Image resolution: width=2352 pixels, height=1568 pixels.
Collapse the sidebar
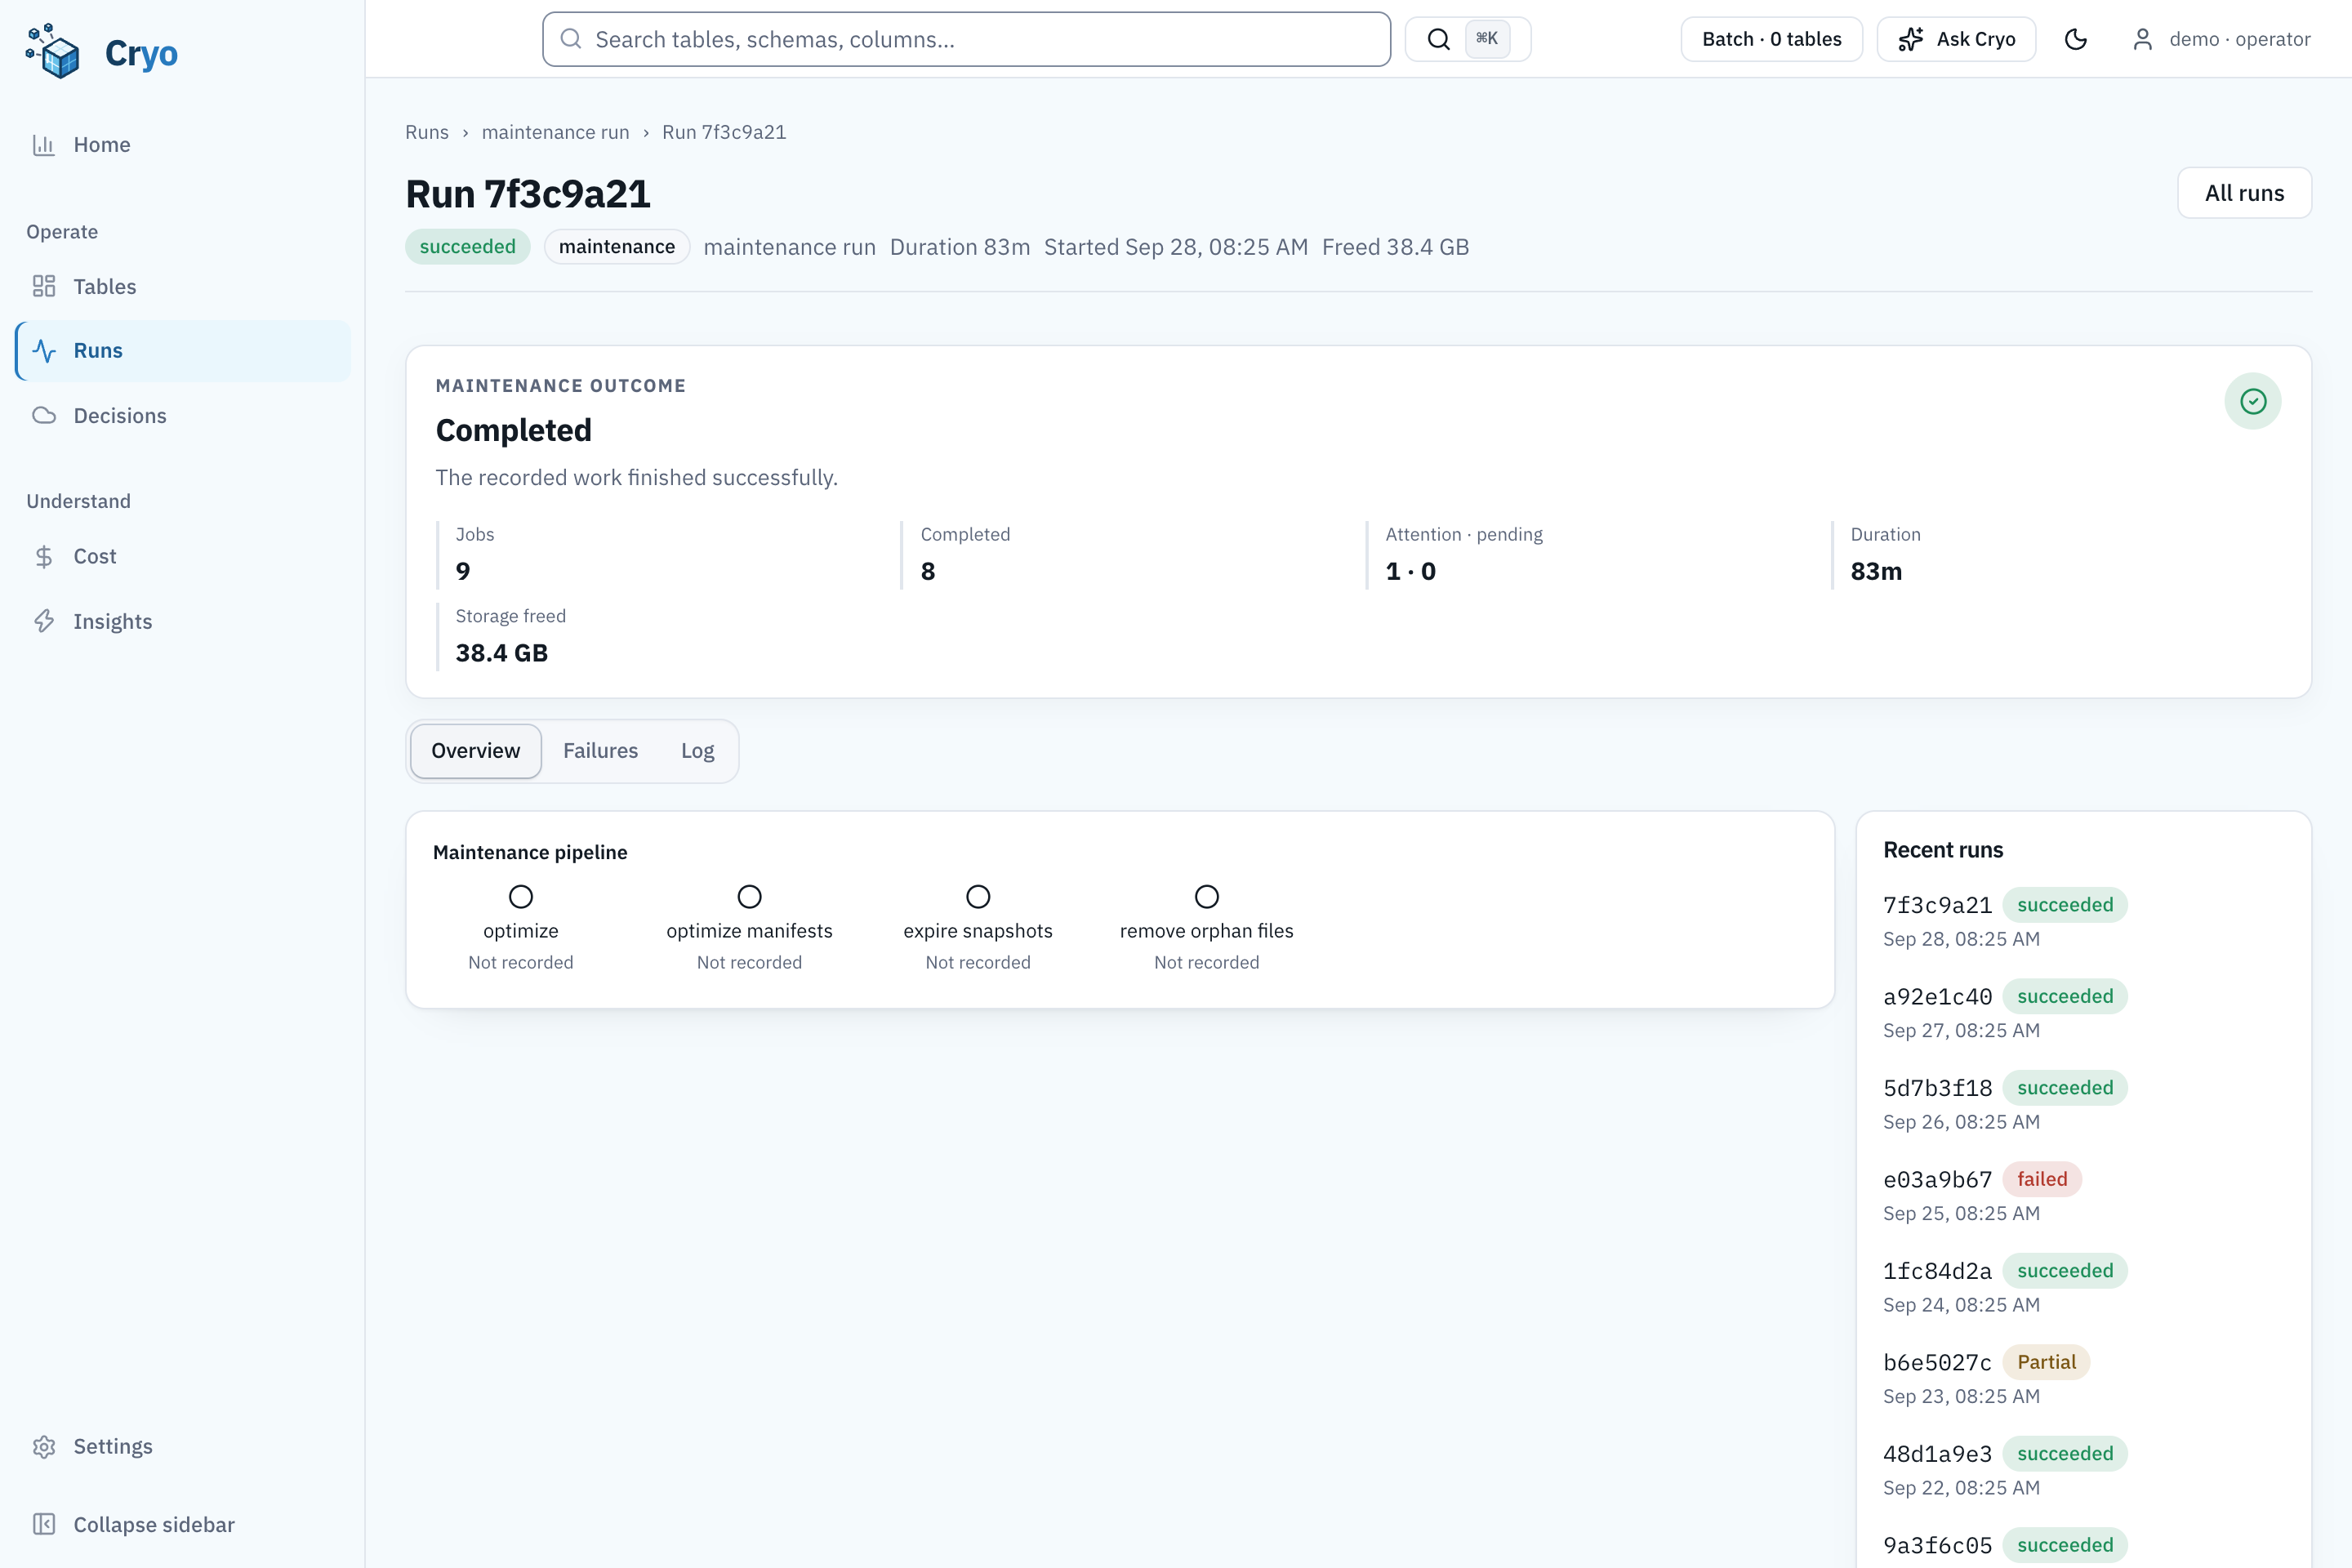click(182, 1525)
